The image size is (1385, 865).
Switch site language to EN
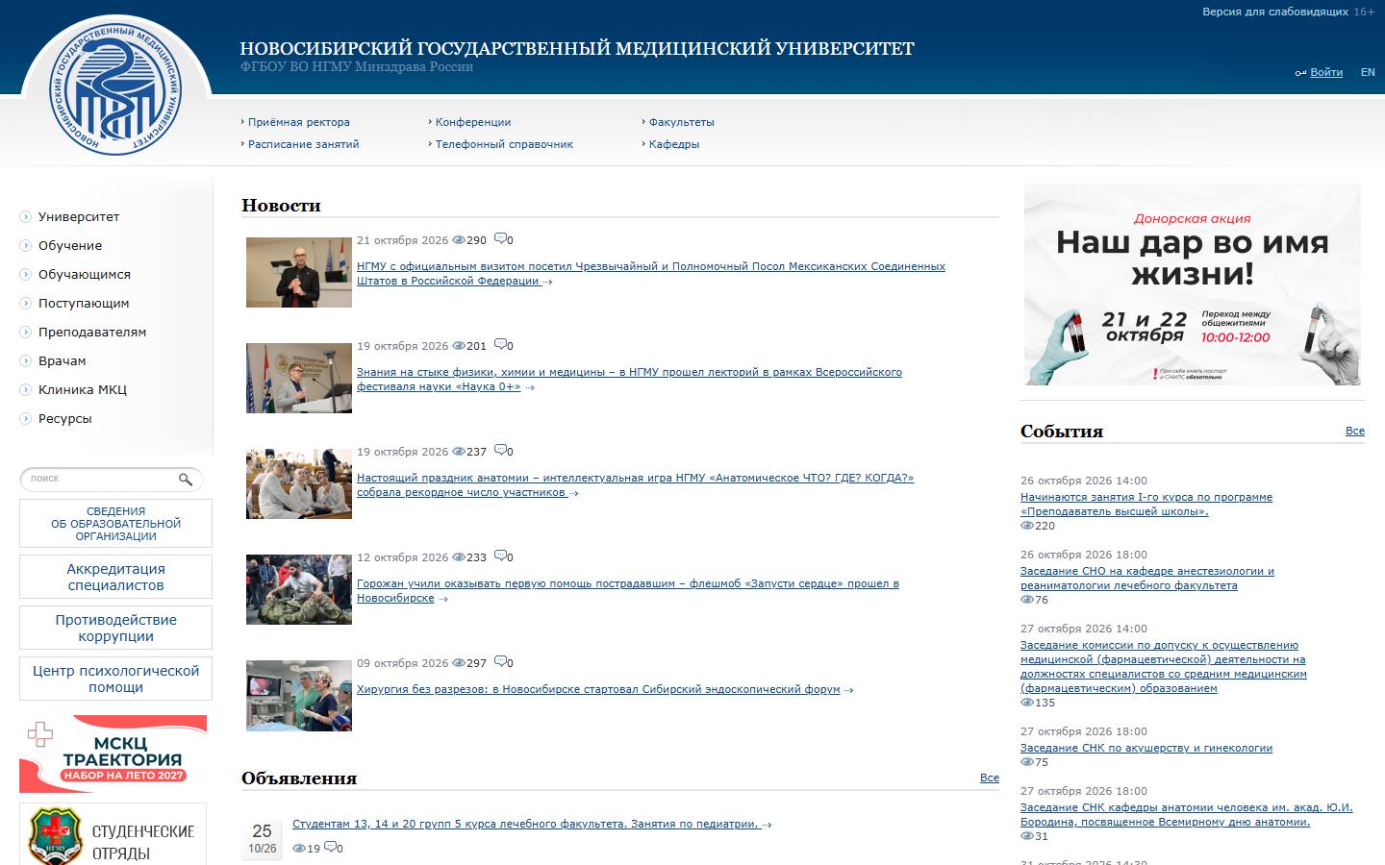point(1368,72)
